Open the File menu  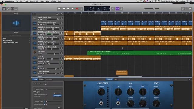pos(17,1)
